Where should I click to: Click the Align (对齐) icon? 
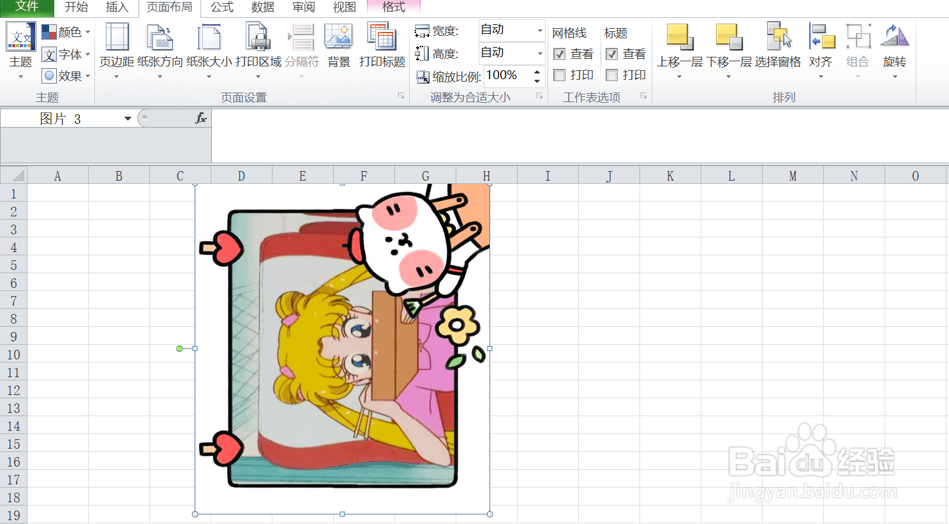pos(822,37)
